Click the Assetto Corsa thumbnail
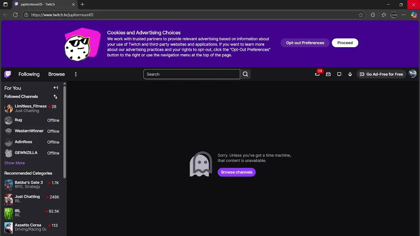 (9, 227)
